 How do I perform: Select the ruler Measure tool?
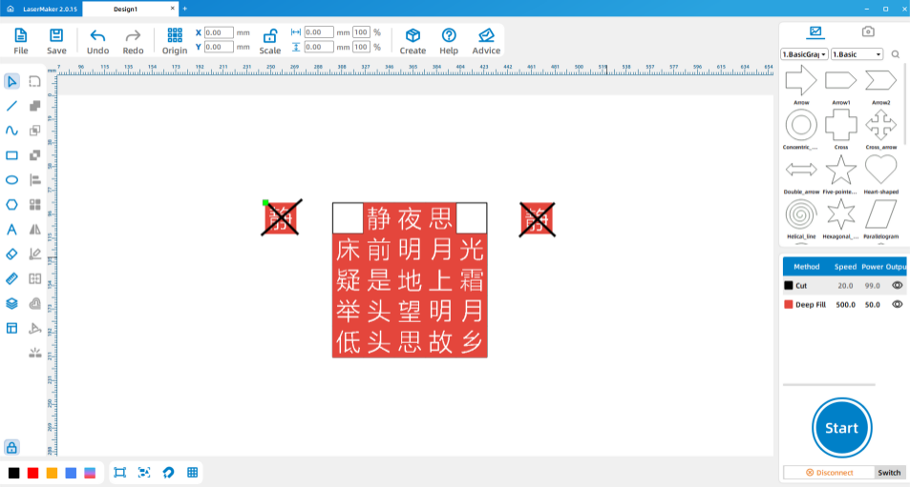click(11, 278)
